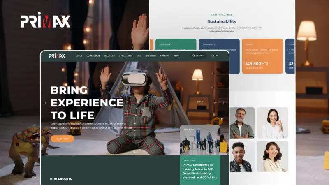Click the Primax logo in the navbar
This screenshot has width=329, height=185.
click(x=57, y=55)
